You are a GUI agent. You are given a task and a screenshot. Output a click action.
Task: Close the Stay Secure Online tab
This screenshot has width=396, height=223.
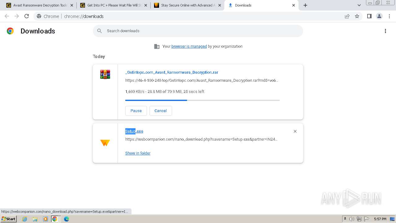[x=220, y=5]
